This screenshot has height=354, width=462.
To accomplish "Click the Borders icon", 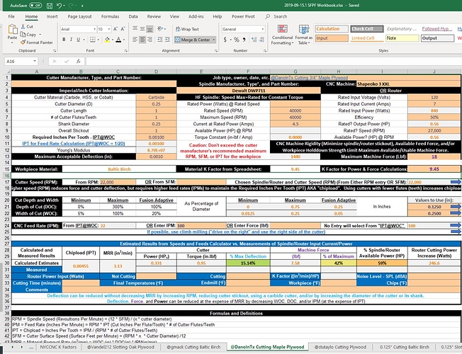I will [93, 40].
